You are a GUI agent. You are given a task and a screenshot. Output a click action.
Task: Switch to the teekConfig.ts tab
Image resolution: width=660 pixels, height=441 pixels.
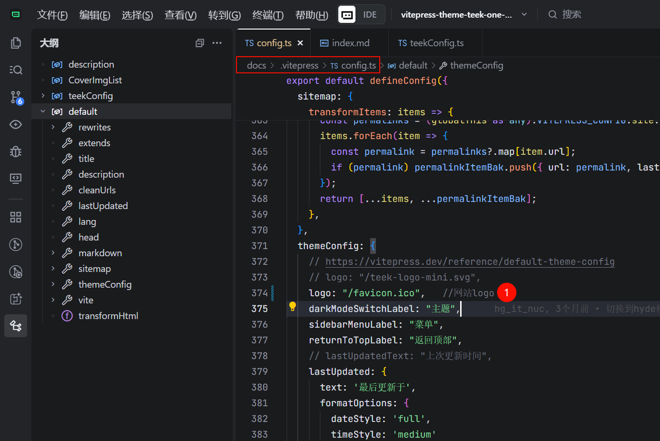(x=435, y=43)
